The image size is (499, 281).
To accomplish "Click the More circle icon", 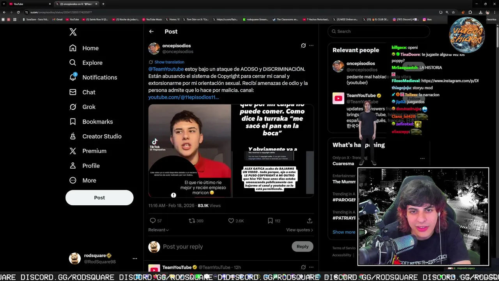I will coord(73,180).
